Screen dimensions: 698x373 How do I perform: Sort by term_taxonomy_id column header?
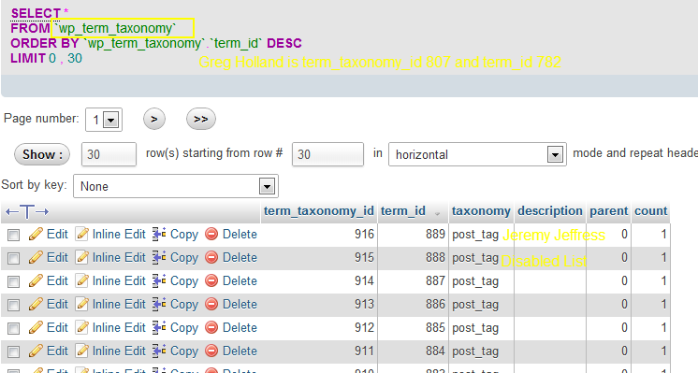tap(319, 210)
